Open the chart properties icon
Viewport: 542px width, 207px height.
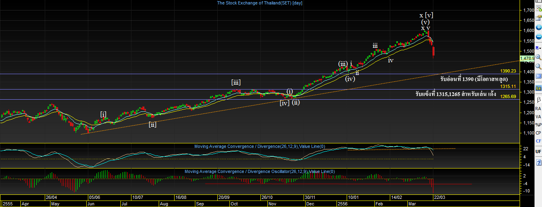pyautogui.click(x=538, y=18)
